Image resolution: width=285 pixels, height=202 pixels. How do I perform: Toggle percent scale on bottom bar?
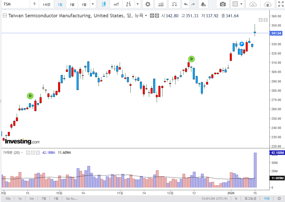236,199
